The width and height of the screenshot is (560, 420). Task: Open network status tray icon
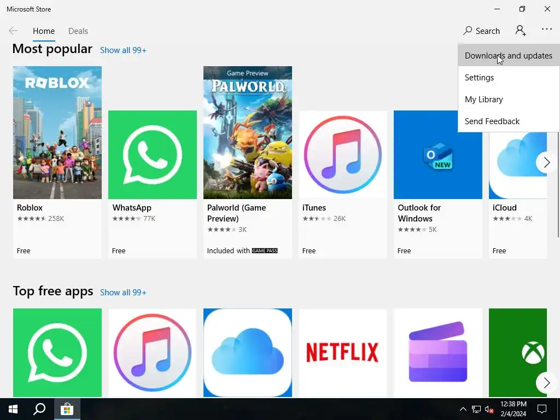point(476,409)
